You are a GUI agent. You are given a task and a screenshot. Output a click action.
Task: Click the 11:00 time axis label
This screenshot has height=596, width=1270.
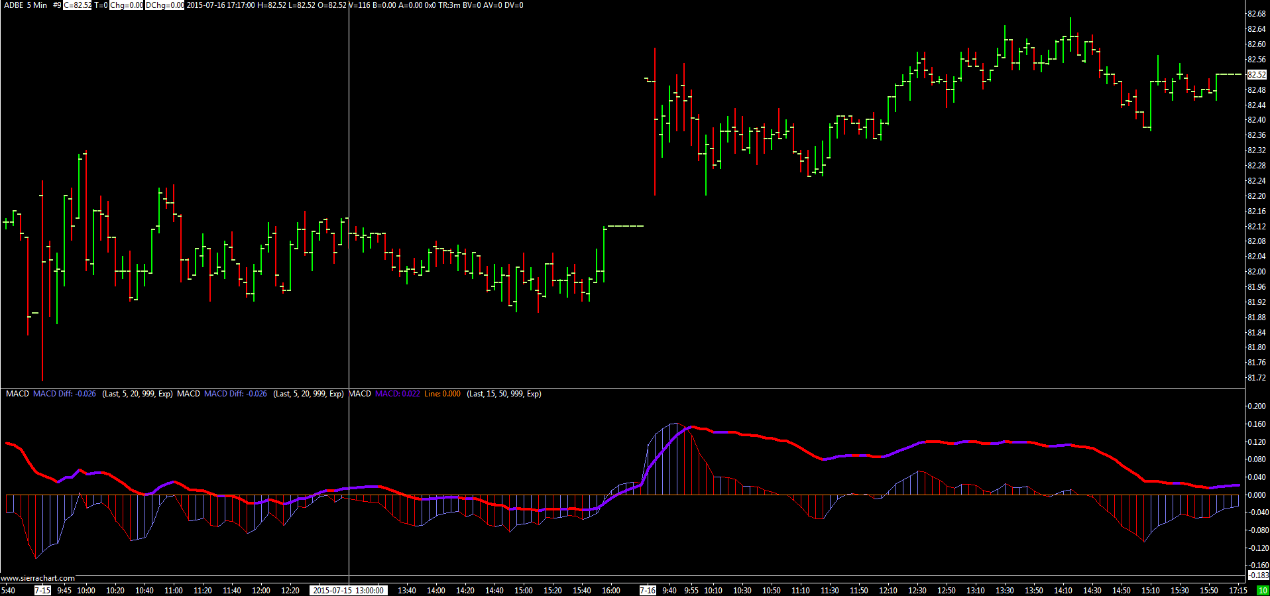tap(174, 591)
